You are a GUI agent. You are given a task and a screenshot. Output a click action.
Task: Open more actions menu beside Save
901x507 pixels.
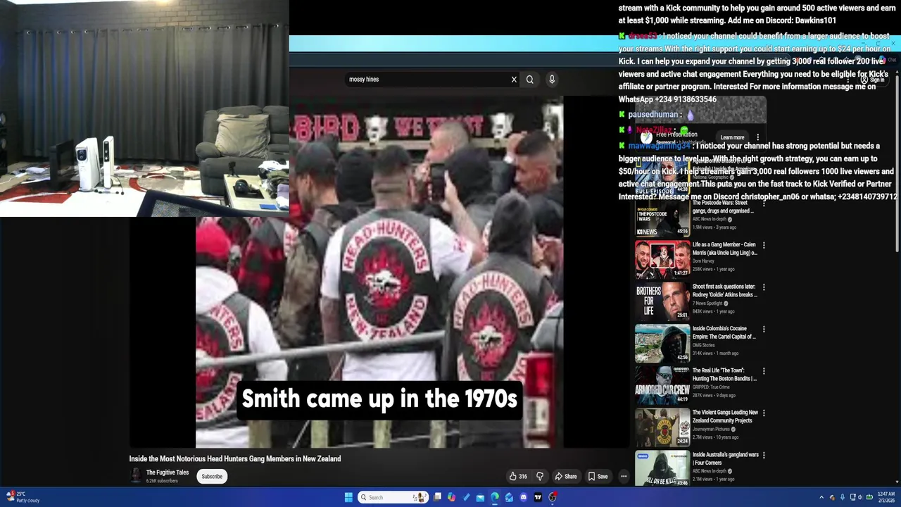click(624, 477)
